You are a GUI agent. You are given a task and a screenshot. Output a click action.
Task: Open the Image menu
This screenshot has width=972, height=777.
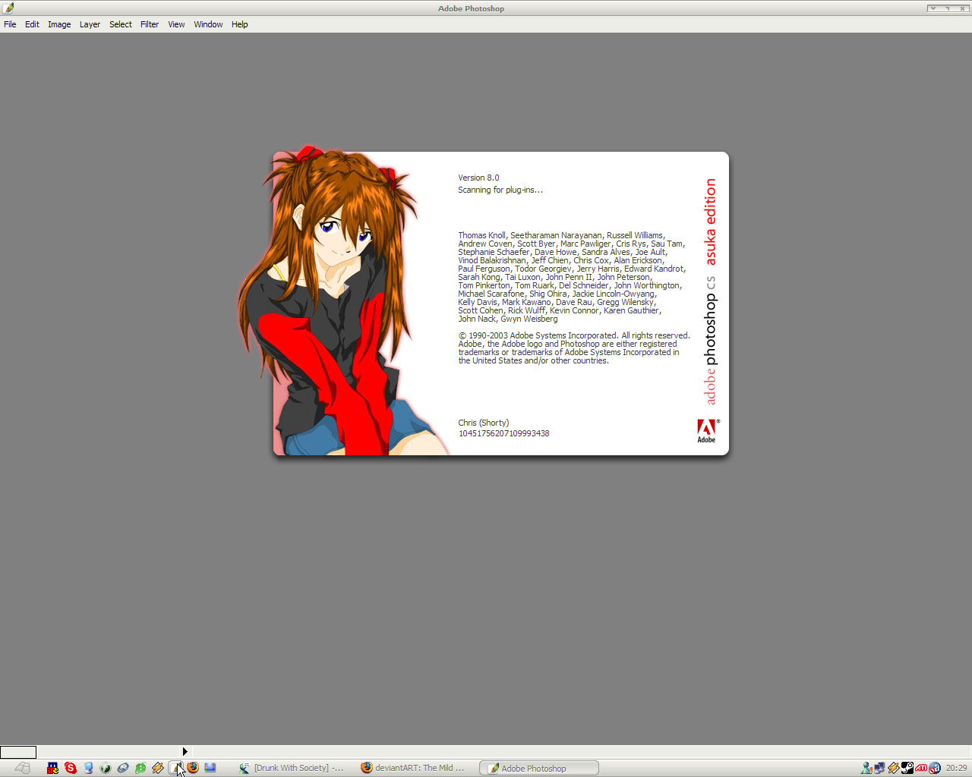(x=59, y=24)
